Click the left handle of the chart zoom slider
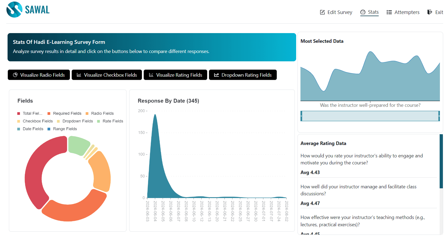This screenshot has height=237, width=448. click(x=301, y=116)
